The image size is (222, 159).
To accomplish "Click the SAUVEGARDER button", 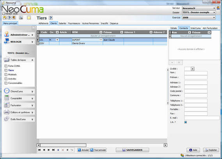I will (132, 150).
